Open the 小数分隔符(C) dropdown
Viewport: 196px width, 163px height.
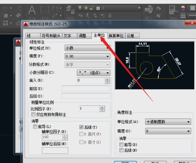click(x=93, y=73)
